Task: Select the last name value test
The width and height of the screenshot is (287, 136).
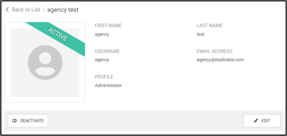Action: [x=201, y=34]
